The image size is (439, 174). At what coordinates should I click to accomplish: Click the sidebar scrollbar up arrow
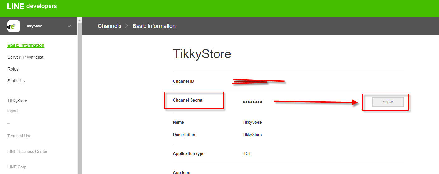tap(79, 20)
